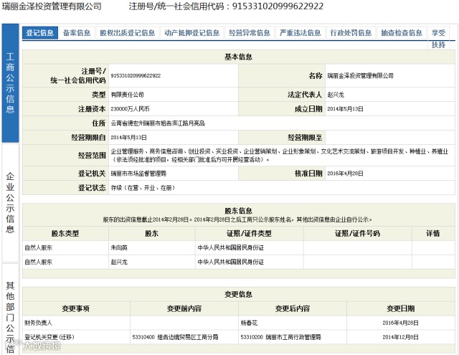Switch to the 行政处罚信息 tab
This screenshot has width=459, height=355.
pyautogui.click(x=351, y=33)
